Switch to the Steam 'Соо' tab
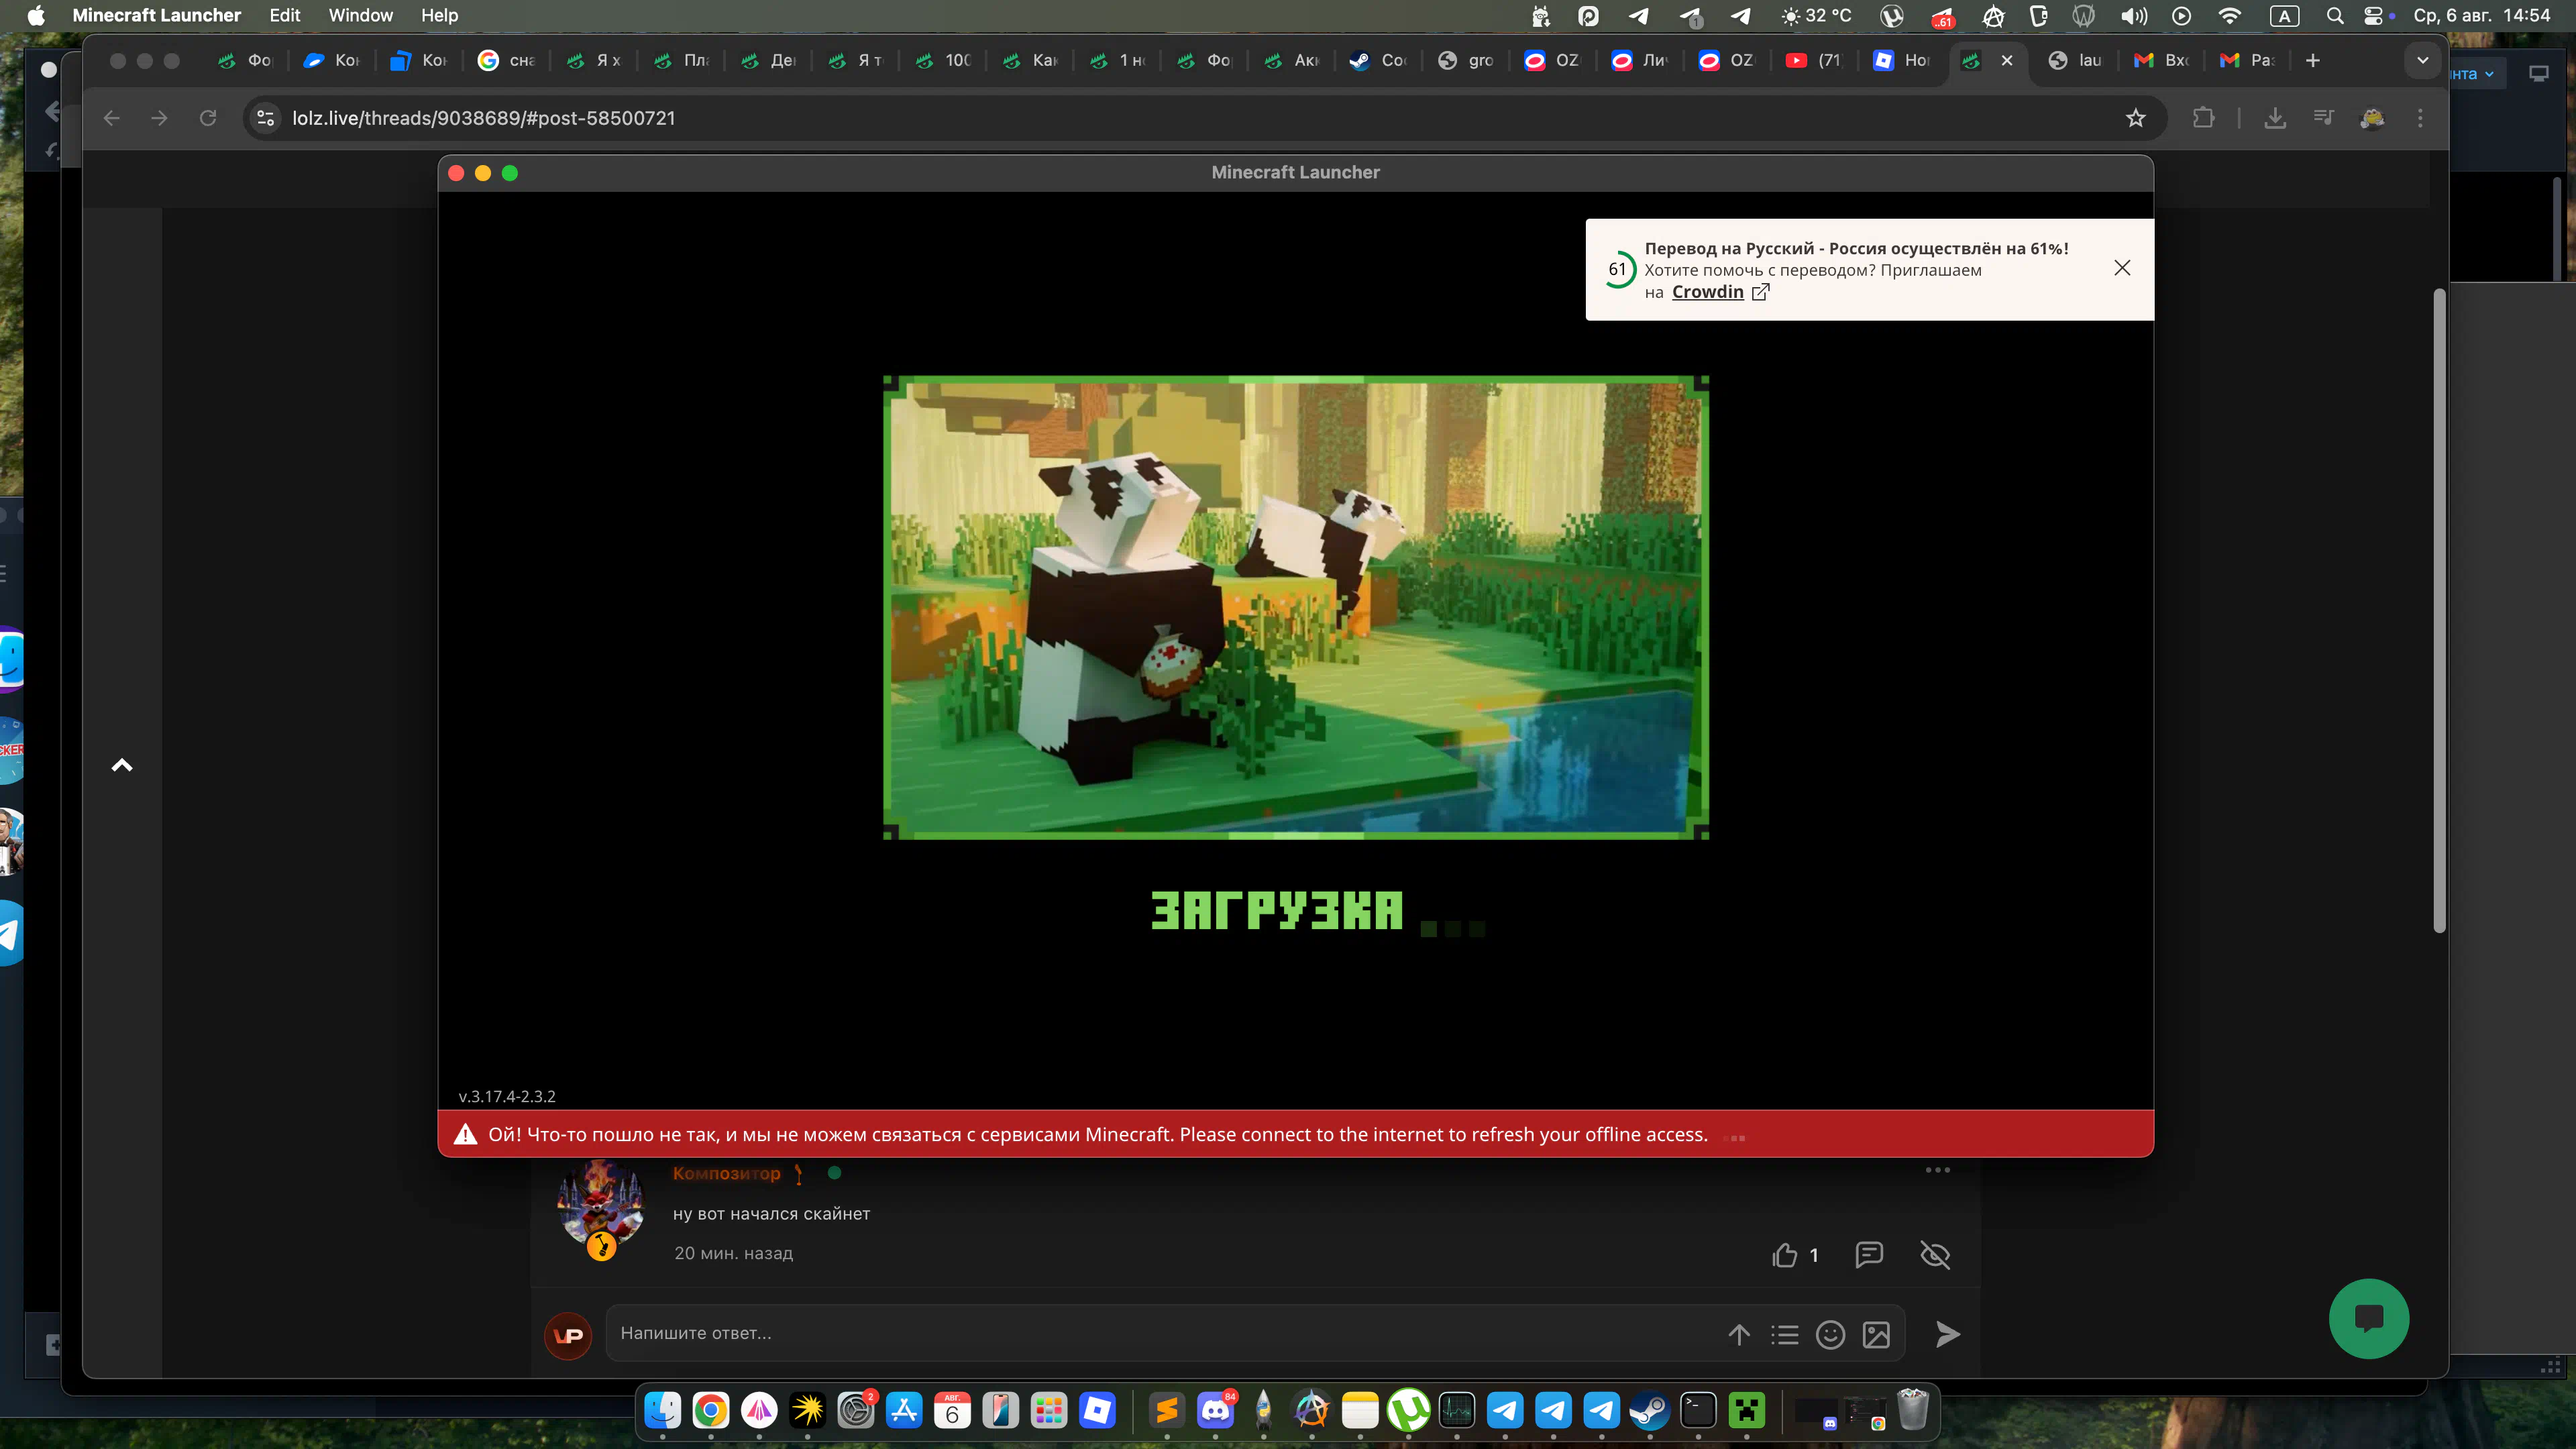 tap(1380, 60)
